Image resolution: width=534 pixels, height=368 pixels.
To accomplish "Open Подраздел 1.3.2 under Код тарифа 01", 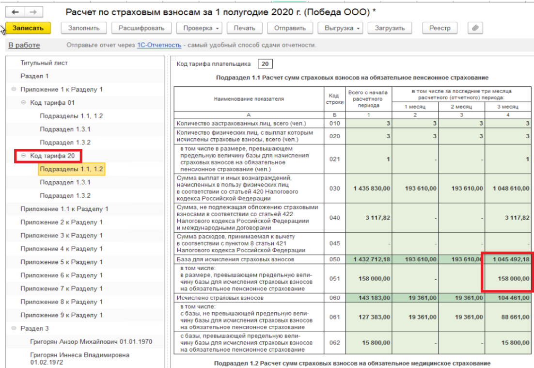I will tap(65, 143).
